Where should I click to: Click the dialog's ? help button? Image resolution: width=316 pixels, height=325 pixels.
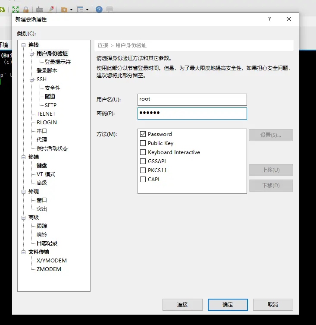coord(269,19)
